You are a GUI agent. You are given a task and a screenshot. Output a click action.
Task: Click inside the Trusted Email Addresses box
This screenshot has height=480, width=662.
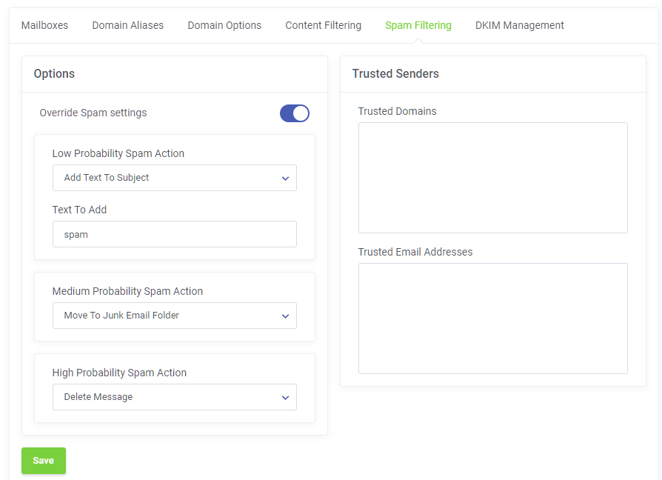click(x=492, y=319)
